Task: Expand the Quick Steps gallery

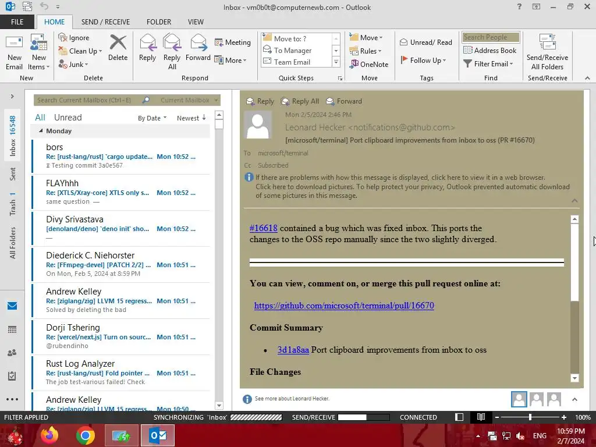Action: coord(336,62)
